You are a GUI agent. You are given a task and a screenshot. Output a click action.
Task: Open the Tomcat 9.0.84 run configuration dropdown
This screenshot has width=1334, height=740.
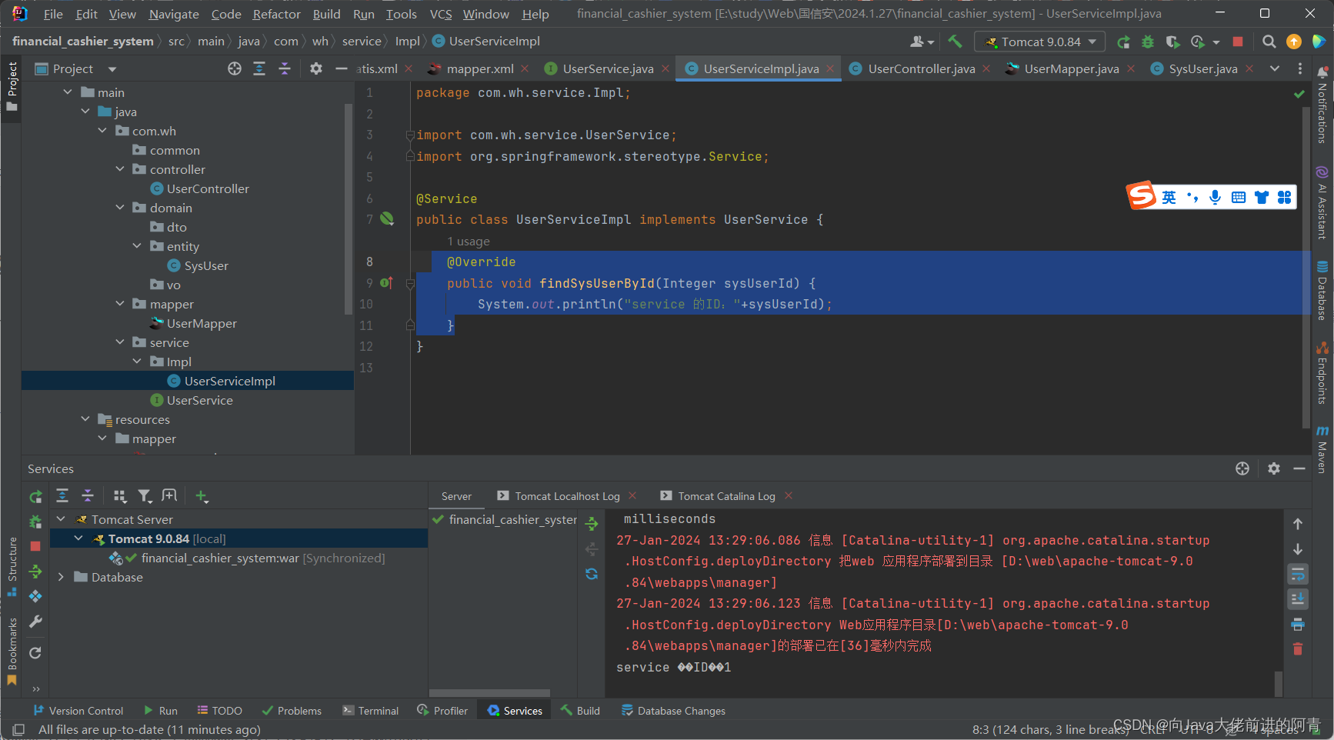[x=1040, y=42]
